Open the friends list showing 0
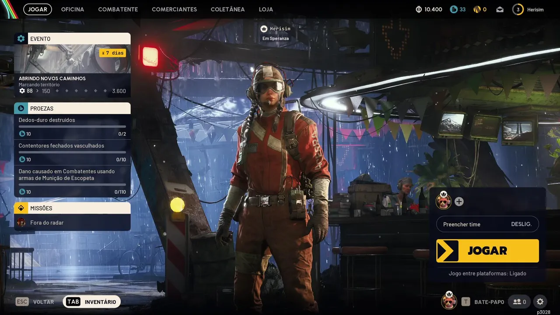The height and width of the screenshot is (315, 560). tap(519, 301)
